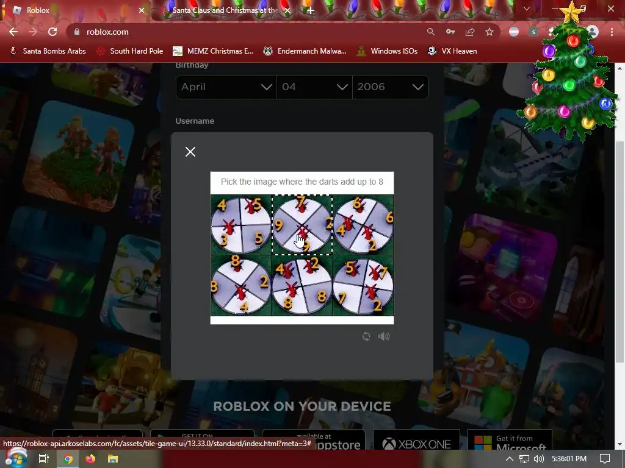Open Task View on the taskbar
Screen dimensions: 625x468
43,459
